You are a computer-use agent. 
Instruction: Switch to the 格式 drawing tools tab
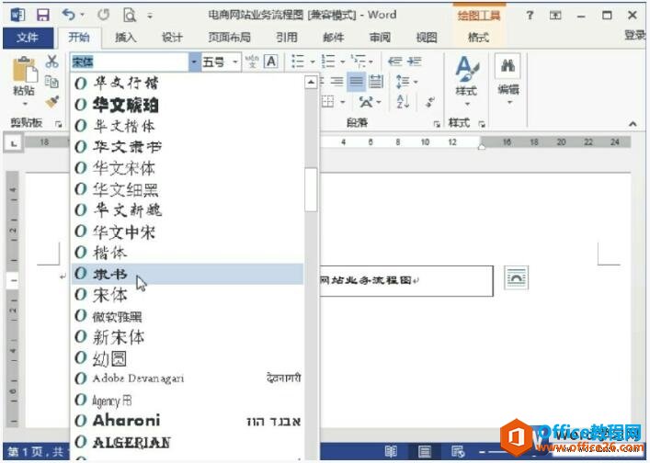pyautogui.click(x=479, y=38)
